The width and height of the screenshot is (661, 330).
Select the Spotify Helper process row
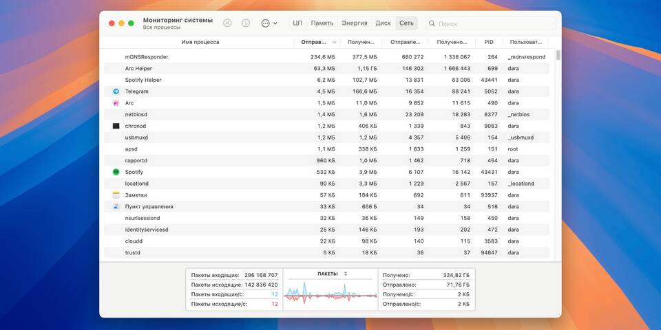click(326, 80)
